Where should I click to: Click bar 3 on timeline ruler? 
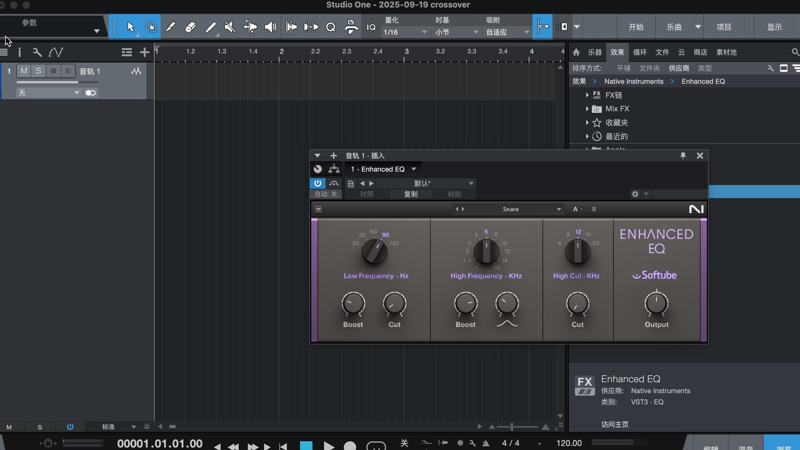(x=406, y=51)
